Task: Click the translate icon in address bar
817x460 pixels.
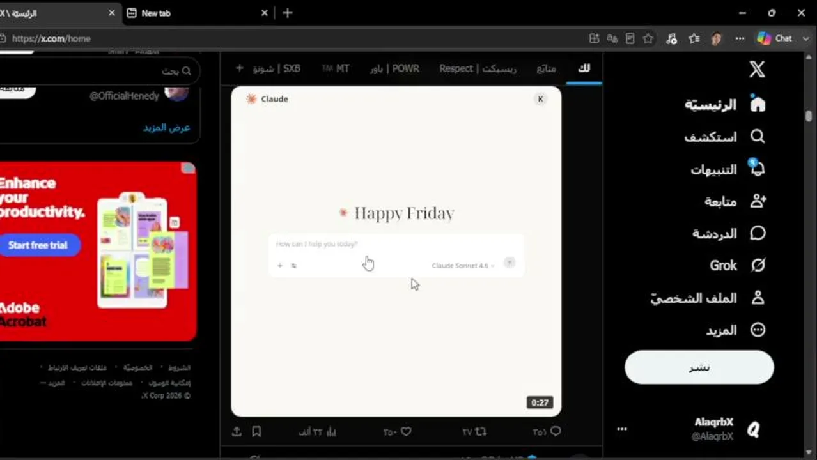Action: point(612,38)
